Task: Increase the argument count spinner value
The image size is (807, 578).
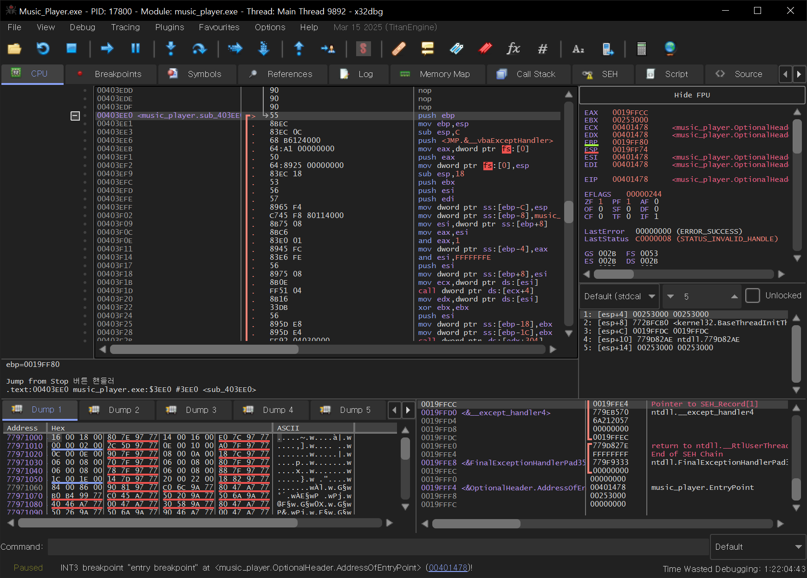Action: [734, 296]
